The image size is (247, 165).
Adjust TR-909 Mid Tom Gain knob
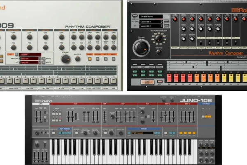tap(46, 37)
